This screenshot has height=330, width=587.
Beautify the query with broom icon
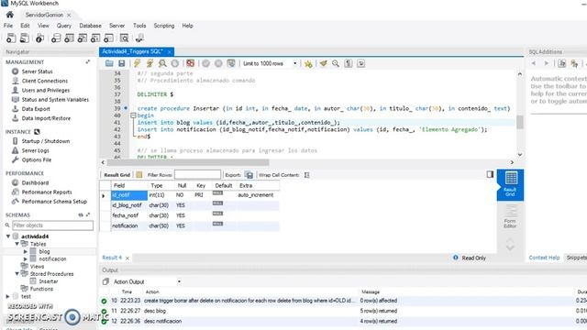coord(324,63)
